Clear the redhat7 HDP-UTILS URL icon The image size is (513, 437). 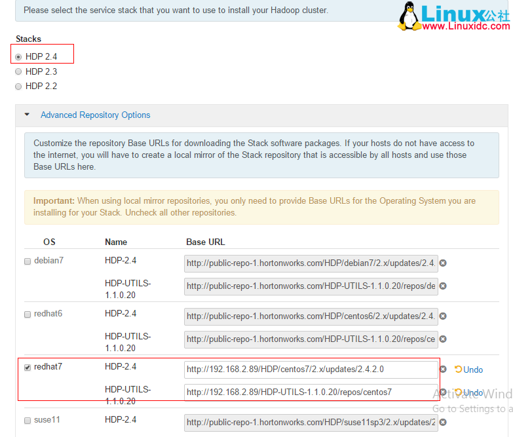tap(443, 392)
